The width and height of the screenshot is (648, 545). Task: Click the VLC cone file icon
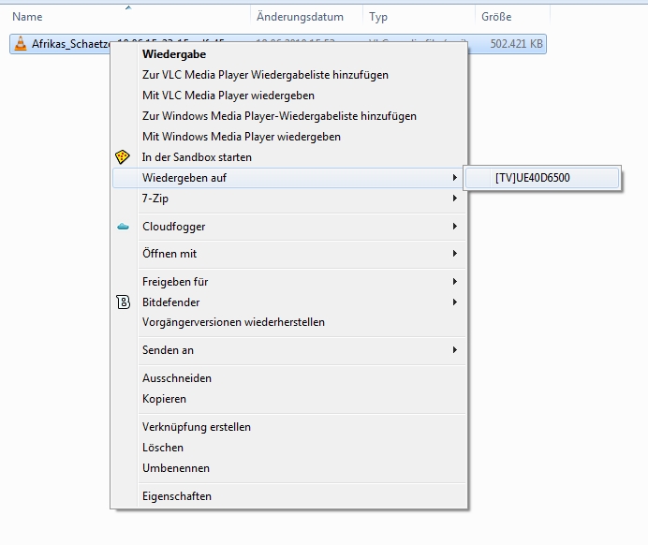[21, 44]
